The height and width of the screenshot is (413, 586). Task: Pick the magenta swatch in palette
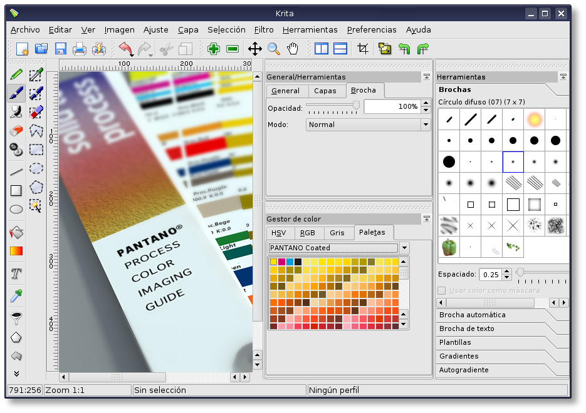click(282, 262)
